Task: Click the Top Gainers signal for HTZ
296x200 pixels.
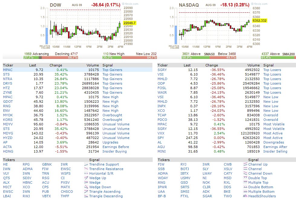Action: pyautogui.click(x=112, y=88)
